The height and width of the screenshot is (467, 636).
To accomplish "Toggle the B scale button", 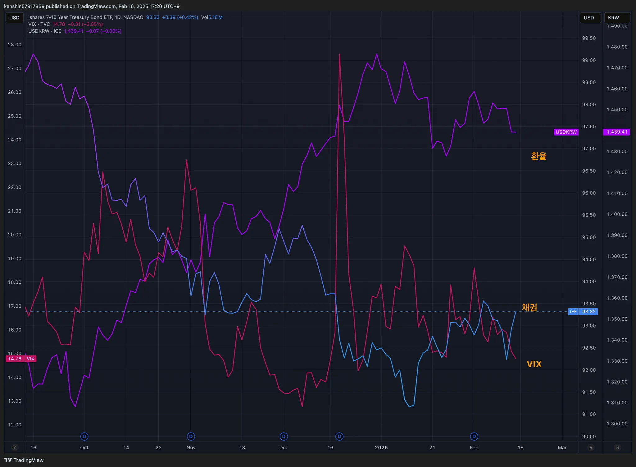I will point(617,447).
